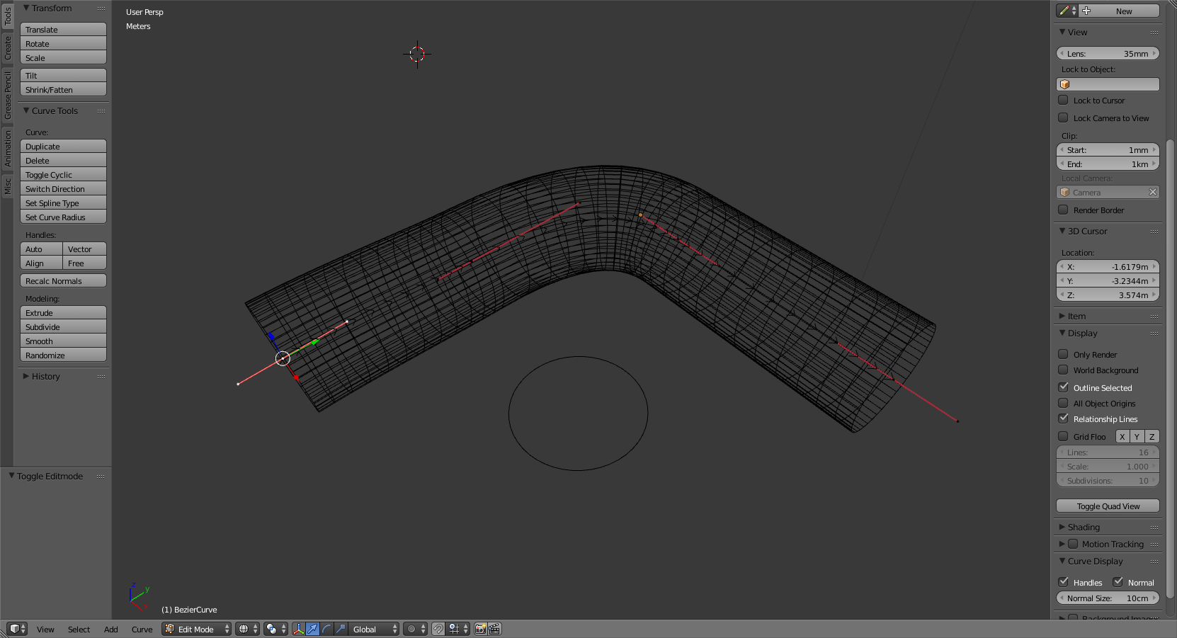Click the Normal Size 10cm slider
1177x638 pixels.
pyautogui.click(x=1108, y=598)
